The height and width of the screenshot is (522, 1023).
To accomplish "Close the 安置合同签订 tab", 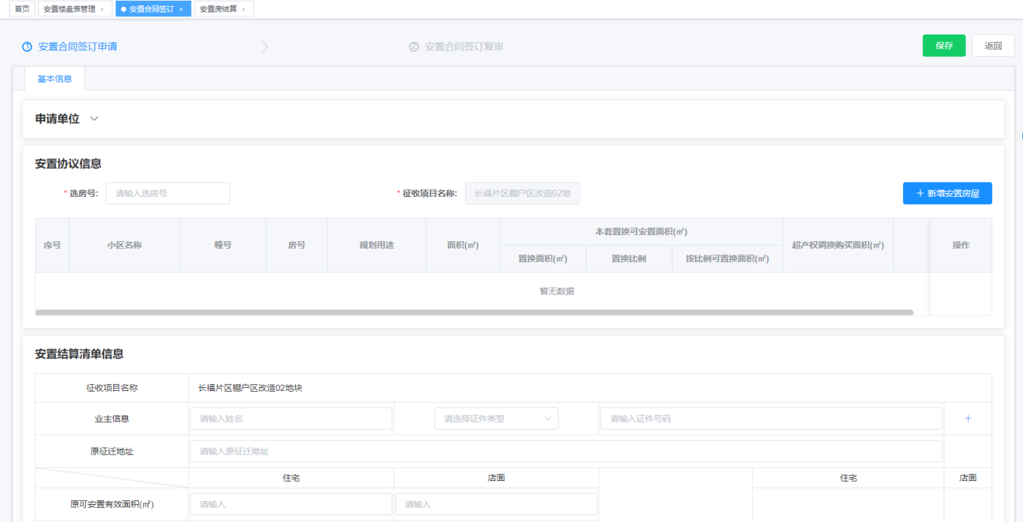I will tap(180, 9).
